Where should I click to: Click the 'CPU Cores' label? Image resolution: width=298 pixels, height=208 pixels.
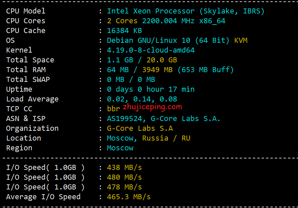pos(26,21)
